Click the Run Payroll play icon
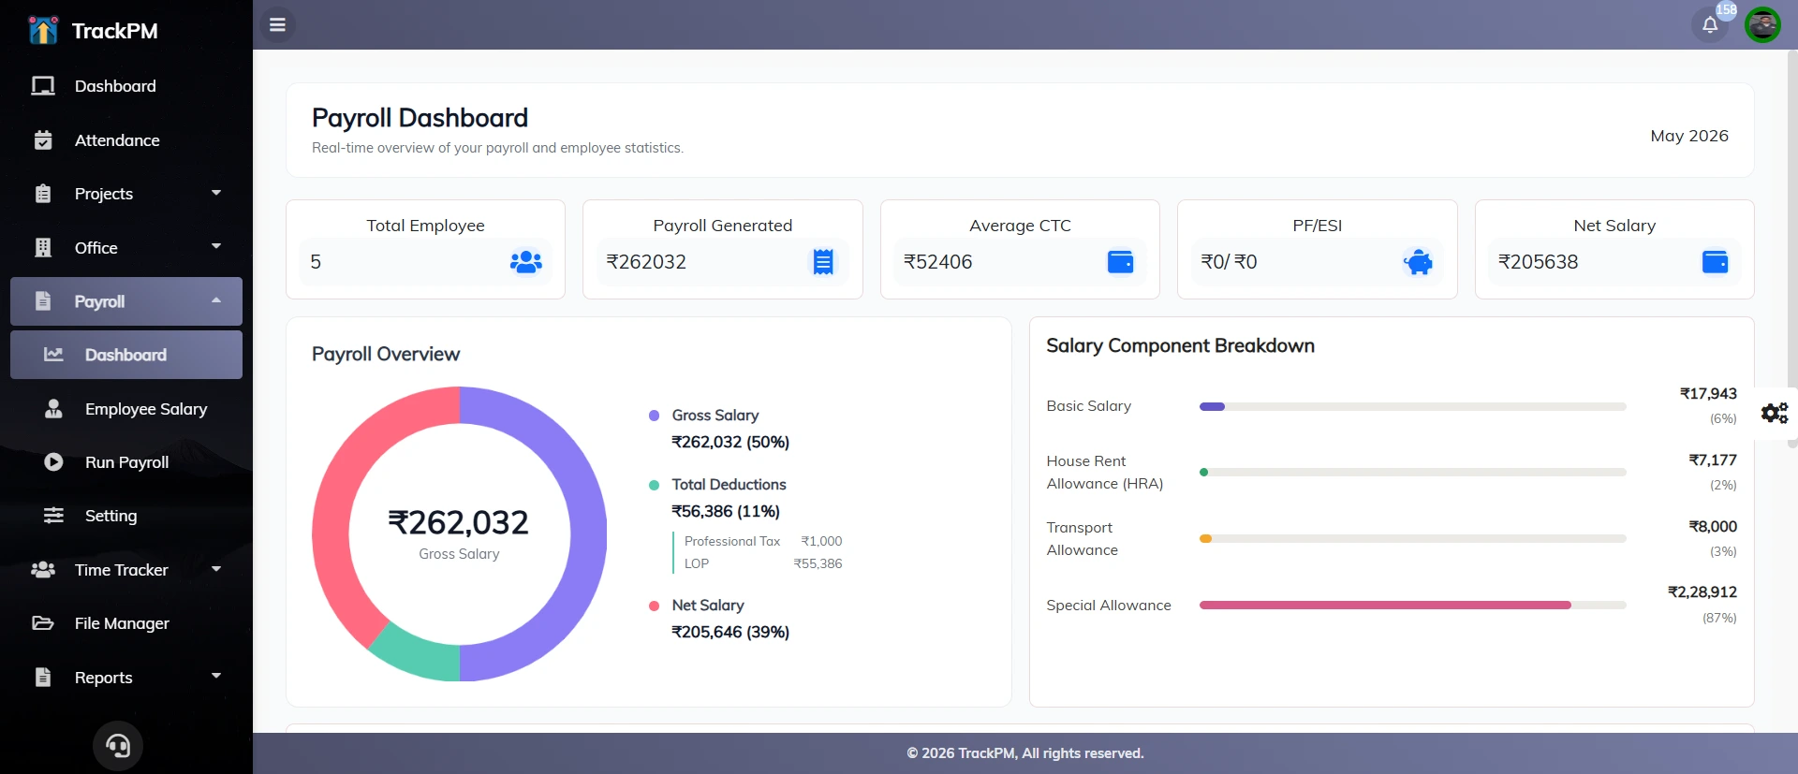1798x774 pixels. tap(53, 462)
